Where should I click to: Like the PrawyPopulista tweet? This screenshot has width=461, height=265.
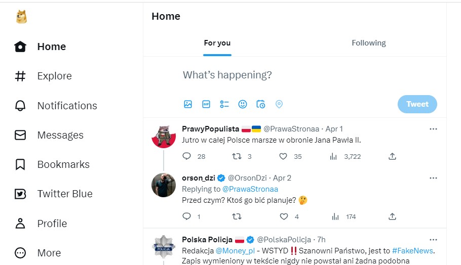(x=284, y=157)
